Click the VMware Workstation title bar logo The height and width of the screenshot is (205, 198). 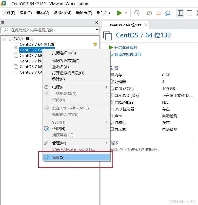point(4,4)
